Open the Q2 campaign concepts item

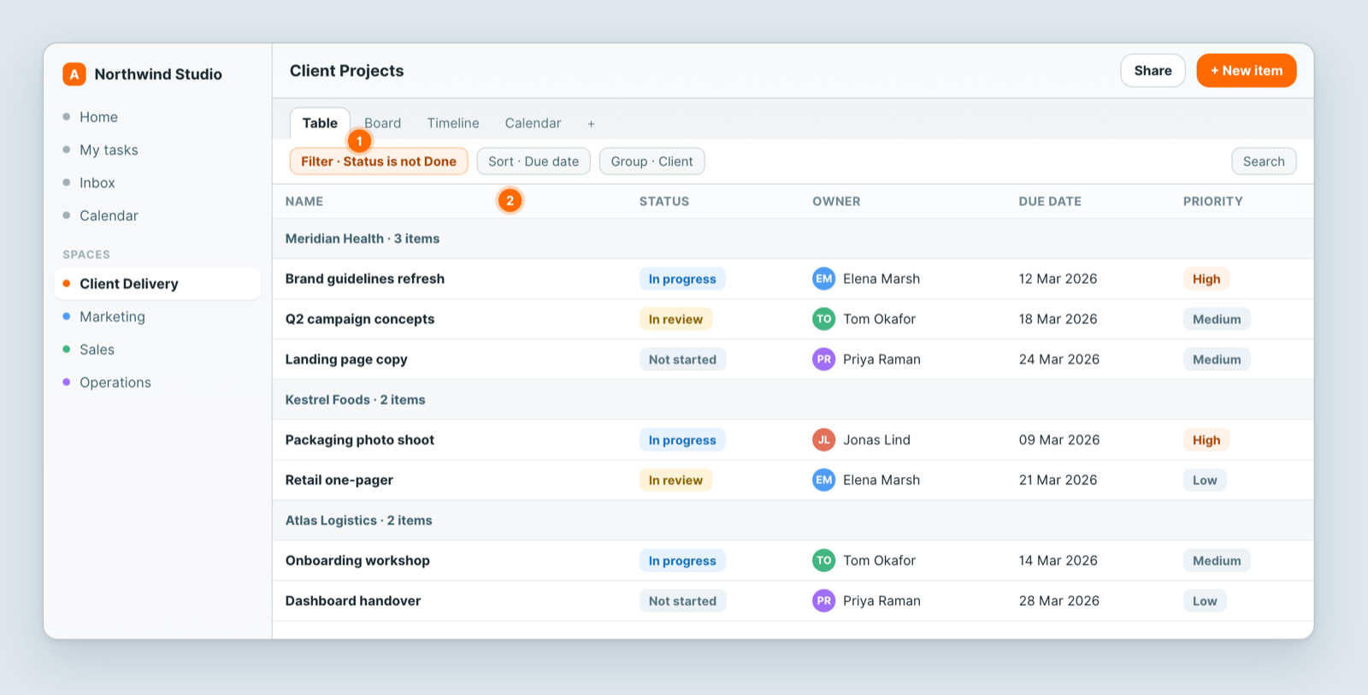click(360, 319)
